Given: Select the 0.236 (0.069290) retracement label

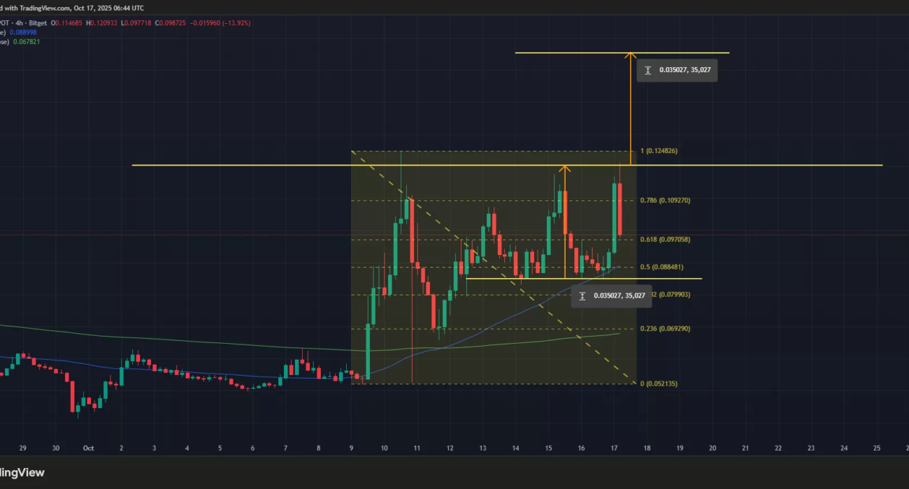Looking at the screenshot, I should point(665,328).
